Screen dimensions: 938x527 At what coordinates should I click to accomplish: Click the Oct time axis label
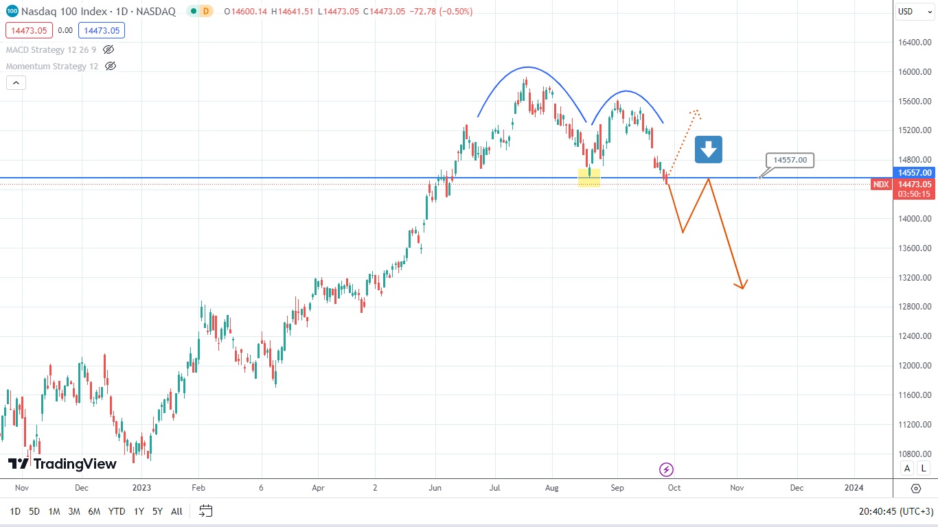674,488
